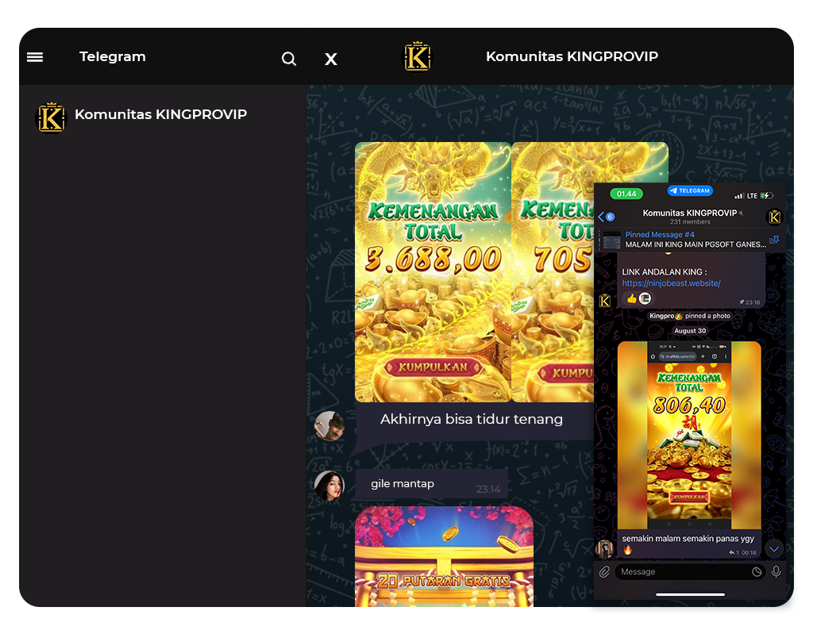The image size is (813, 634).
Task: Tap the sticker icon in message field
Action: (757, 571)
